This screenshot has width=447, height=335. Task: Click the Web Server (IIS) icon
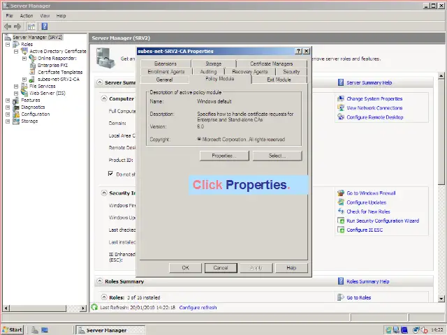click(24, 93)
